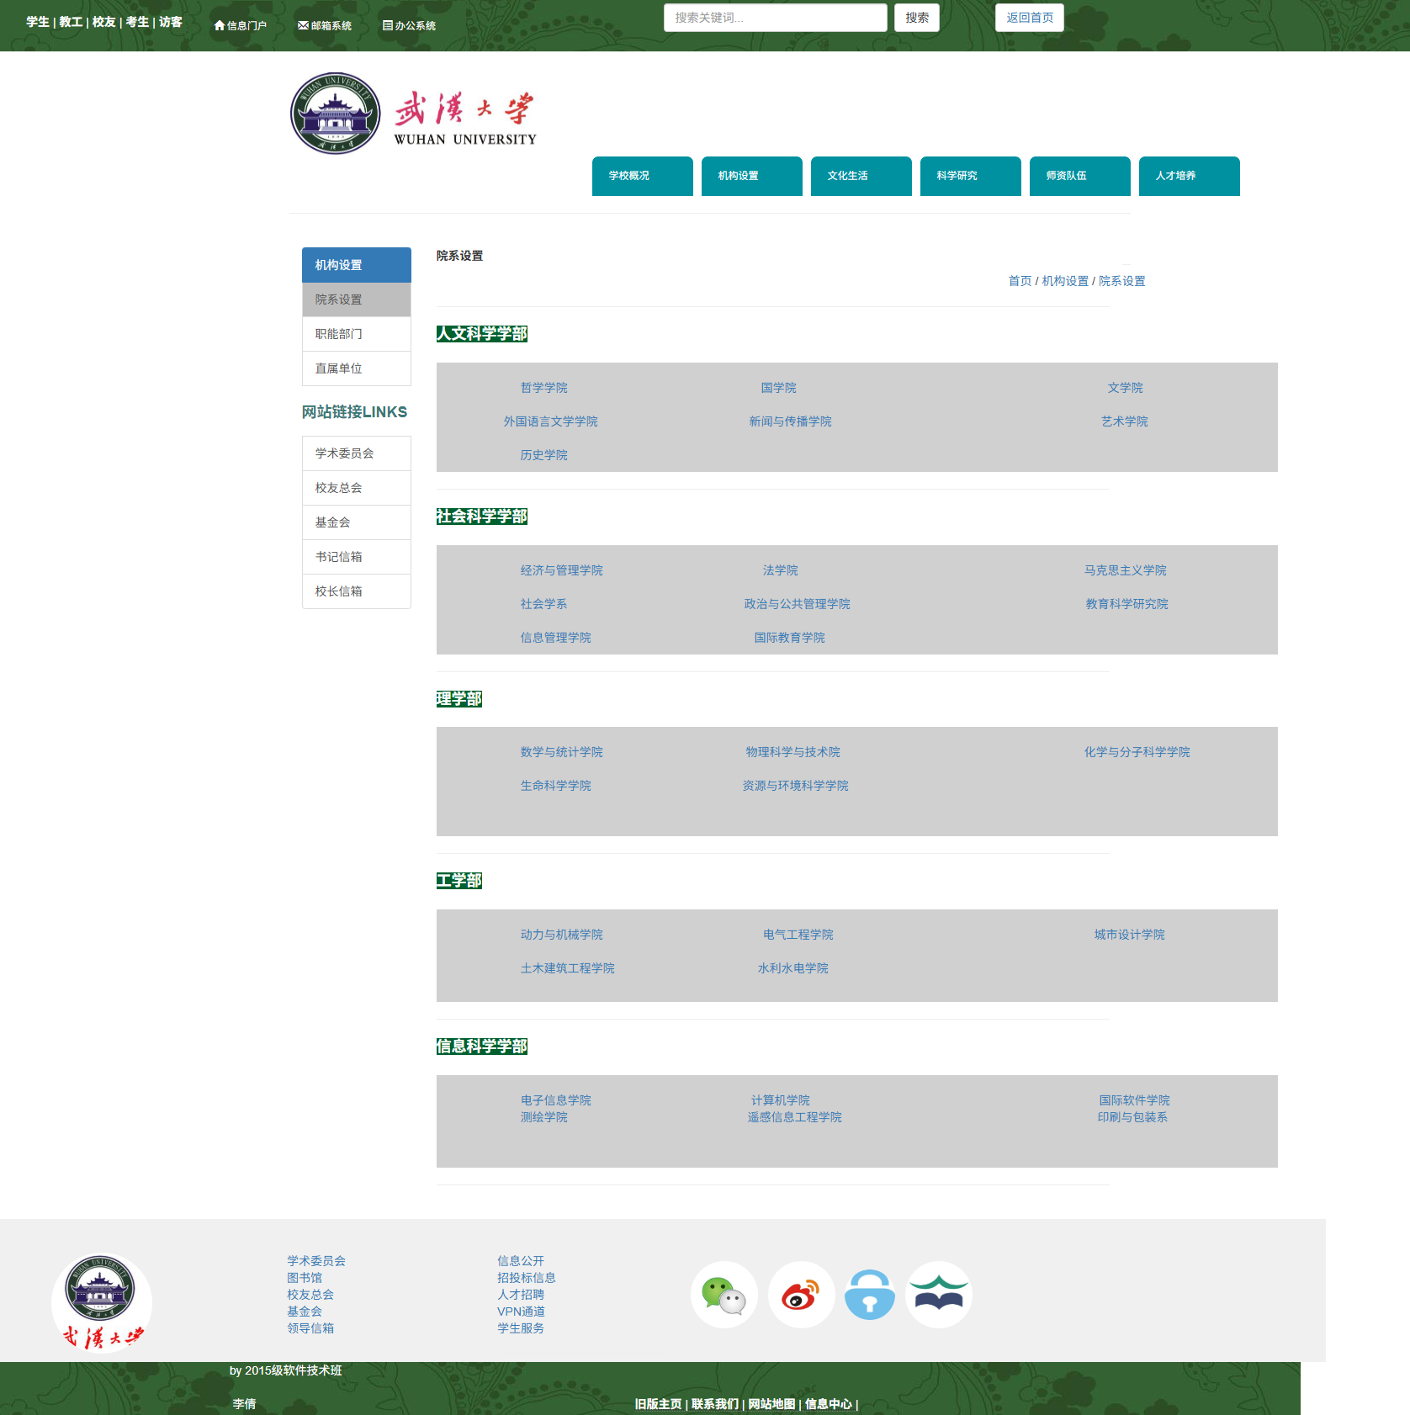Open 校友总会 in sidebar links
The image size is (1410, 1415).
pyautogui.click(x=357, y=488)
